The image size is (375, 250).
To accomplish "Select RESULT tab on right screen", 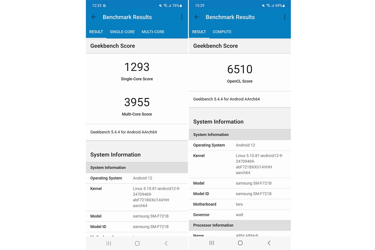I will [x=199, y=32].
